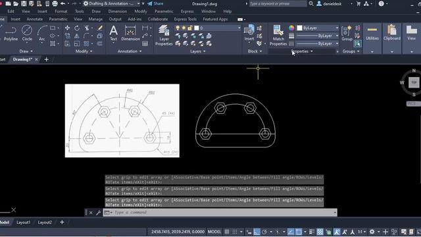Screen dimensions: 421x237
Task: Toggle object snap in status bar
Action: 299,232
